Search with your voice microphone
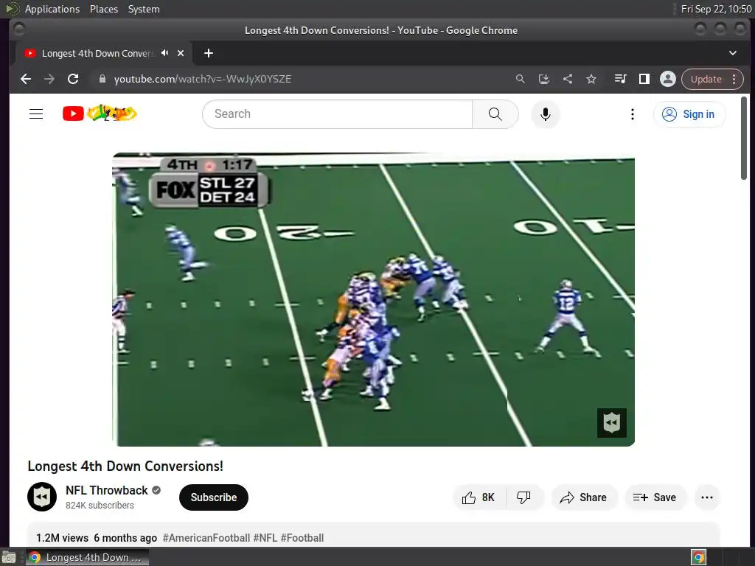 point(545,114)
